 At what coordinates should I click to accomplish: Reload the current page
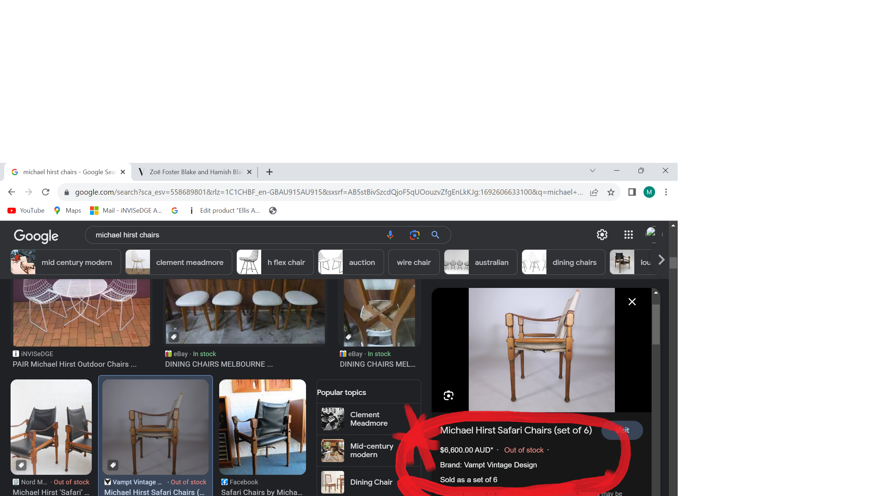pyautogui.click(x=46, y=192)
